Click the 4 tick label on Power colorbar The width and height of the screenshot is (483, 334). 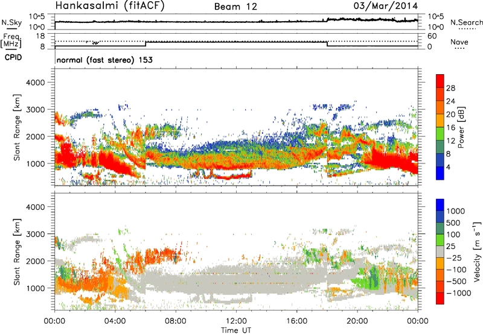coord(449,167)
